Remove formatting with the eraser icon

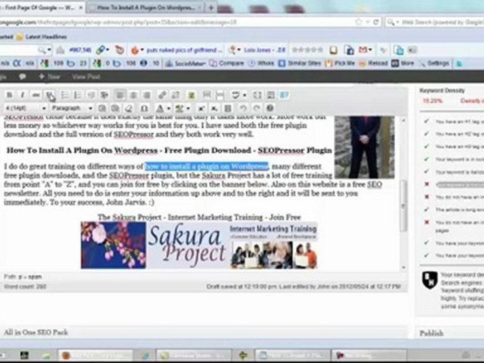click(129, 108)
